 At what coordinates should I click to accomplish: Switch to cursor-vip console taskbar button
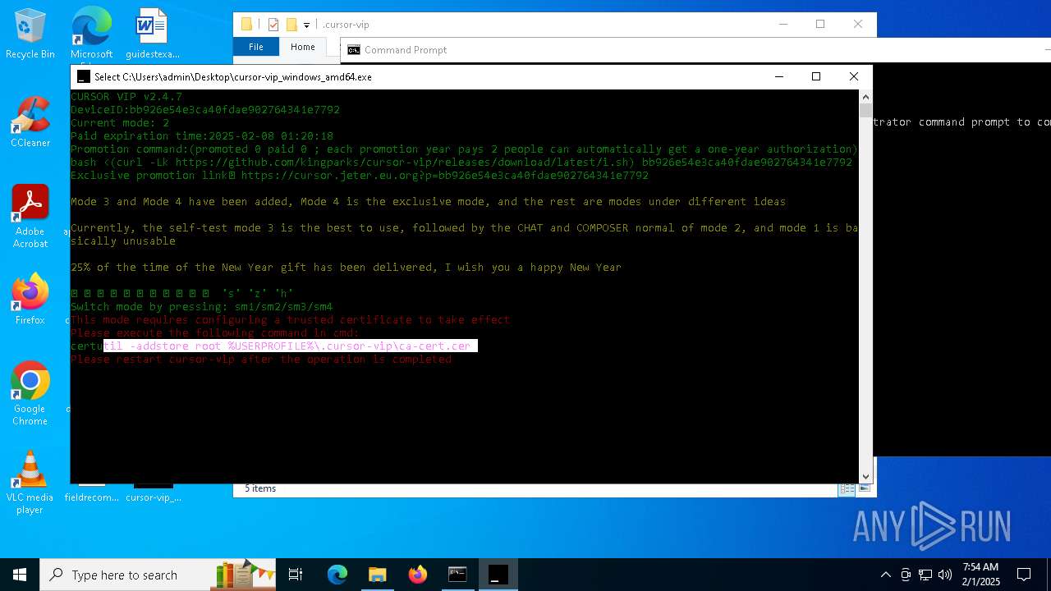click(x=498, y=575)
